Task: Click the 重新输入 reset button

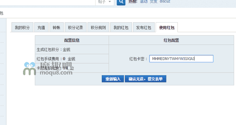Action: coord(113,79)
